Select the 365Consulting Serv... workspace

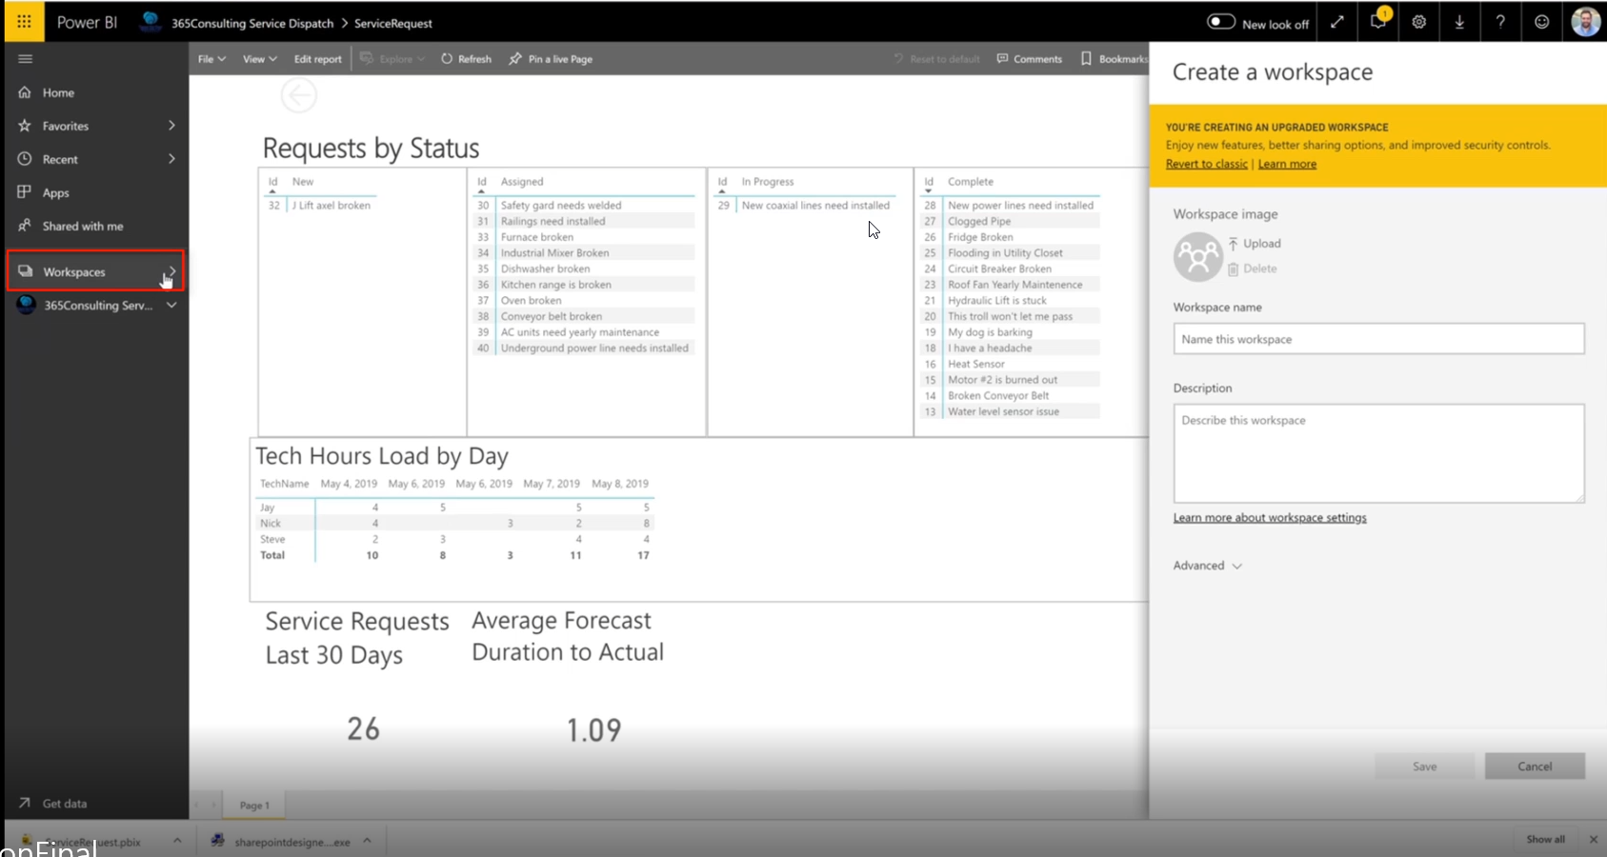click(x=97, y=306)
